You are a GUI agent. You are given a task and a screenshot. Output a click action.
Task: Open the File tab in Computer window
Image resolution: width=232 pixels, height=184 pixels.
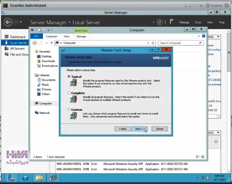tap(37, 36)
